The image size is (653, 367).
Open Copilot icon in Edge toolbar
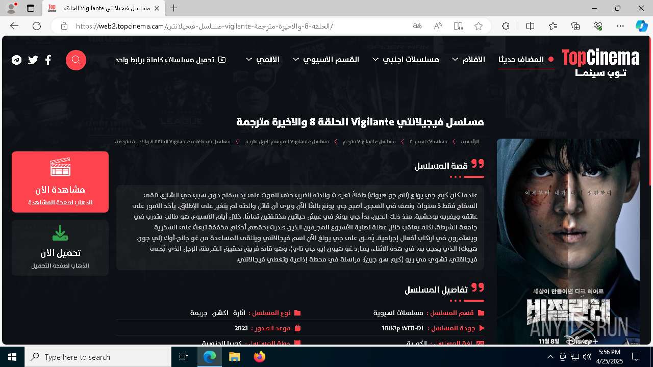point(641,26)
